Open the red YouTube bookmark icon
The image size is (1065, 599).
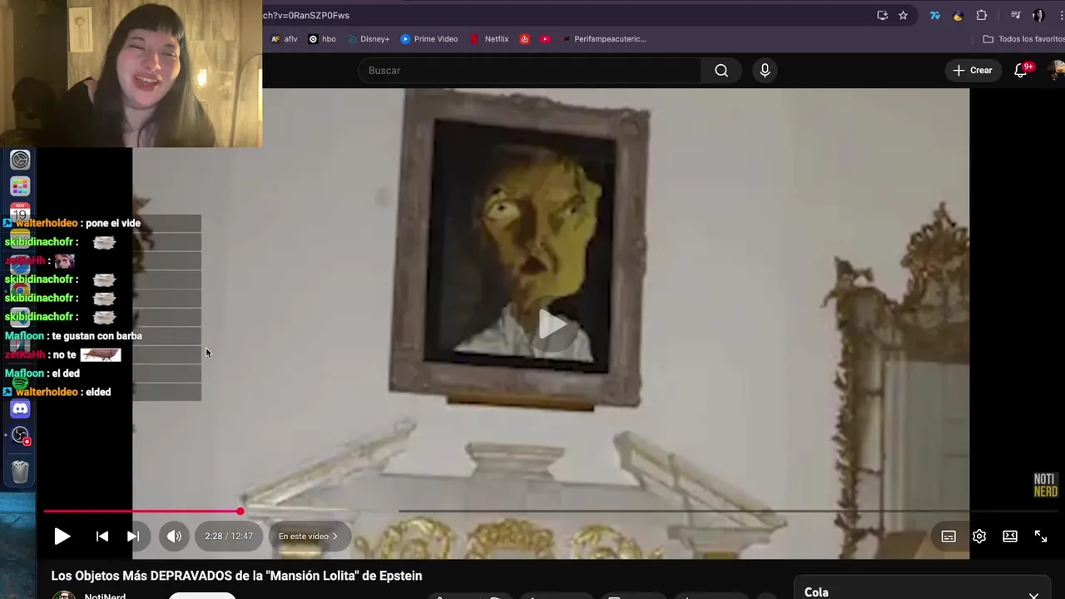pos(545,39)
